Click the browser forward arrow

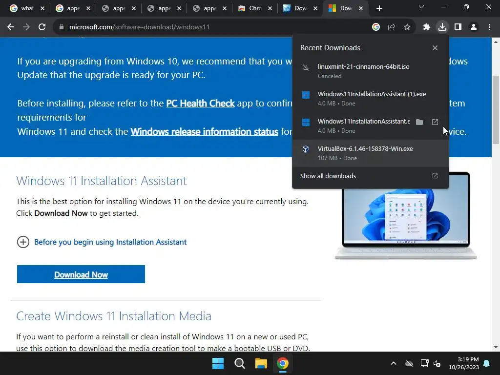click(x=26, y=27)
